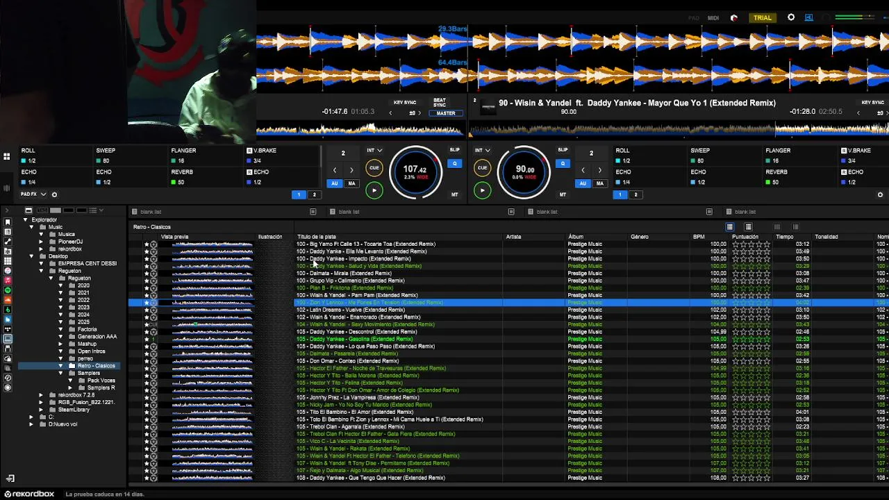The image size is (889, 500).
Task: Open the collection icon at sidebar top
Action: [x=8, y=222]
